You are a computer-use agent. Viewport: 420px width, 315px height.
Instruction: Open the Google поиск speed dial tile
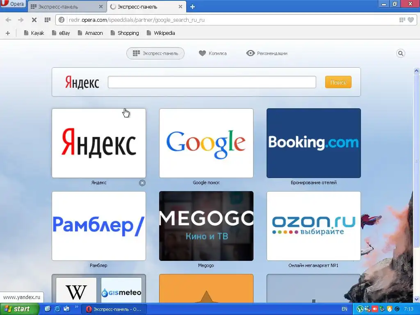point(206,143)
